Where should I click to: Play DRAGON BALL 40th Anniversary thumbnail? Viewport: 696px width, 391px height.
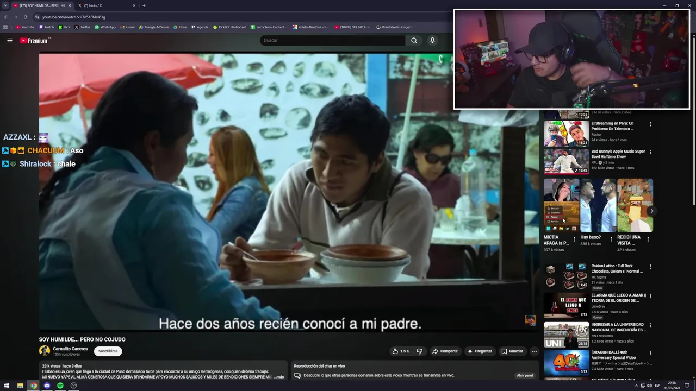pos(566,363)
